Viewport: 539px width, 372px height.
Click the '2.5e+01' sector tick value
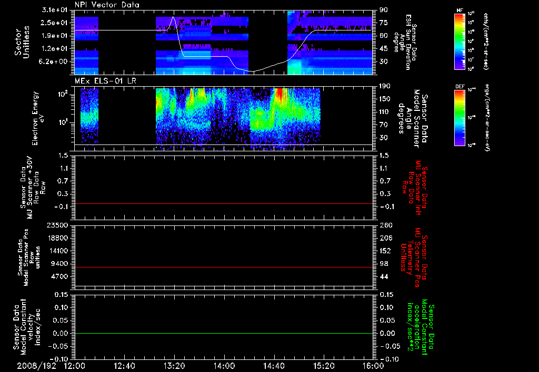pos(55,23)
